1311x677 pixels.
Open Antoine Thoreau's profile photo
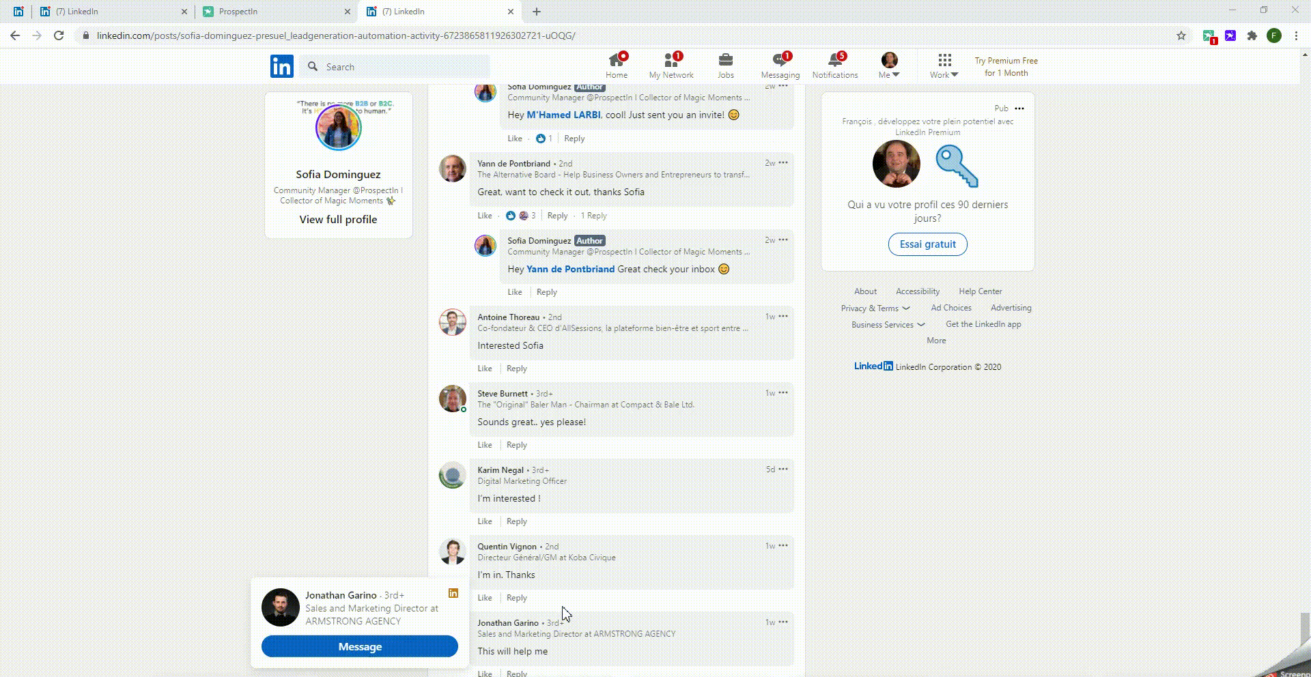click(x=453, y=322)
